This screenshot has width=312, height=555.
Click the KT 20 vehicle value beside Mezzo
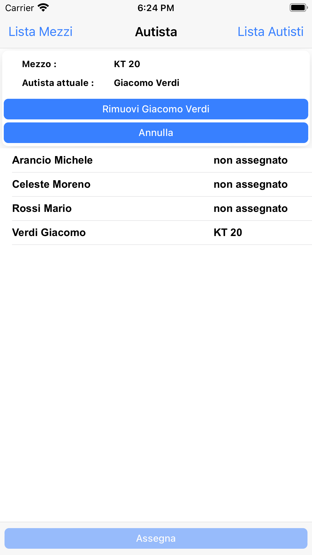[x=127, y=64]
